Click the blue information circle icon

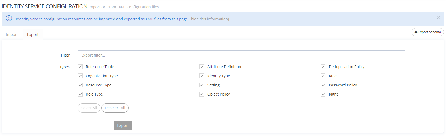9,18
